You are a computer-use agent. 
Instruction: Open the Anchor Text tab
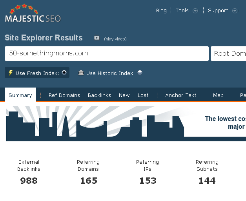[181, 95]
